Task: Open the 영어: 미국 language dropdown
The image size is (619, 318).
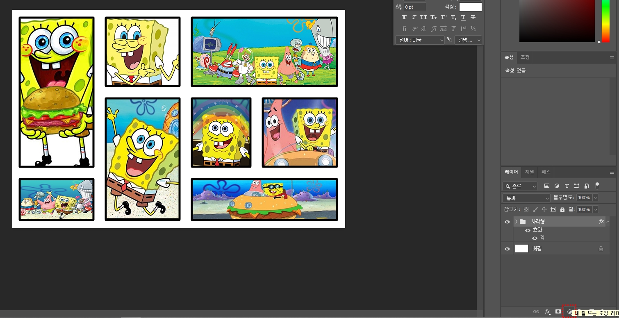Action: [x=420, y=40]
